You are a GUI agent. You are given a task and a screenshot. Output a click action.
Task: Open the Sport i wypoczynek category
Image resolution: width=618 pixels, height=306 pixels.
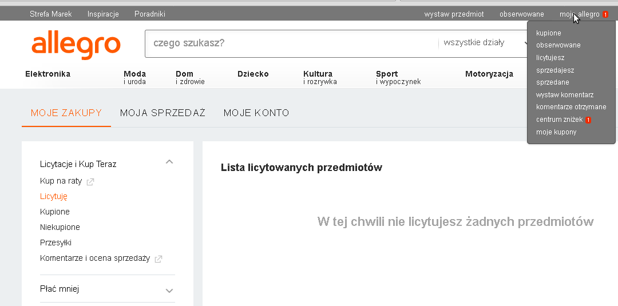click(398, 78)
